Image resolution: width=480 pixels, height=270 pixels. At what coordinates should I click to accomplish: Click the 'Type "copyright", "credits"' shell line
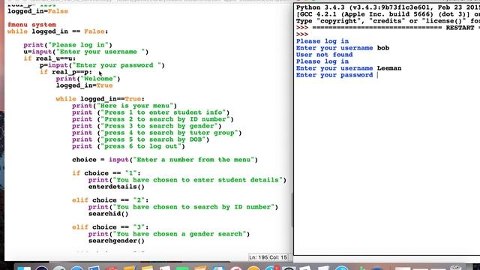388,21
